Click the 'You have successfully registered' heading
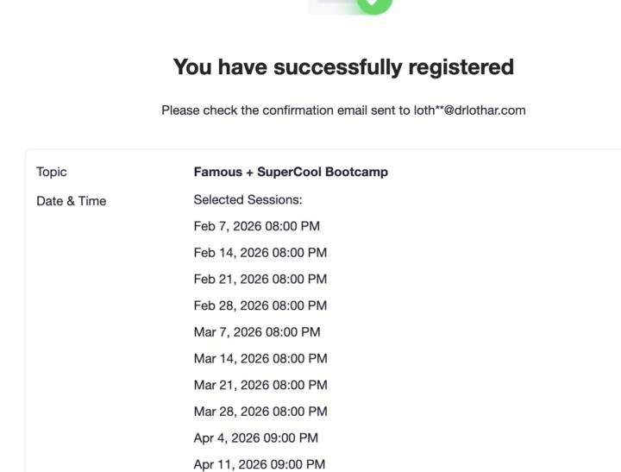 tap(343, 66)
